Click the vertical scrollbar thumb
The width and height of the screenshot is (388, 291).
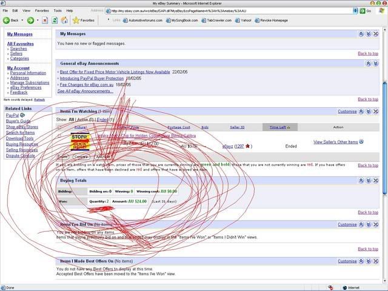point(384,138)
